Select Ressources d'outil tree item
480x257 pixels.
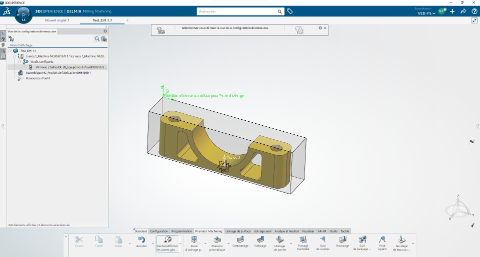[37, 78]
